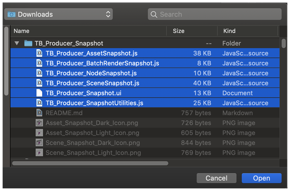Click into the Search field

click(215, 14)
